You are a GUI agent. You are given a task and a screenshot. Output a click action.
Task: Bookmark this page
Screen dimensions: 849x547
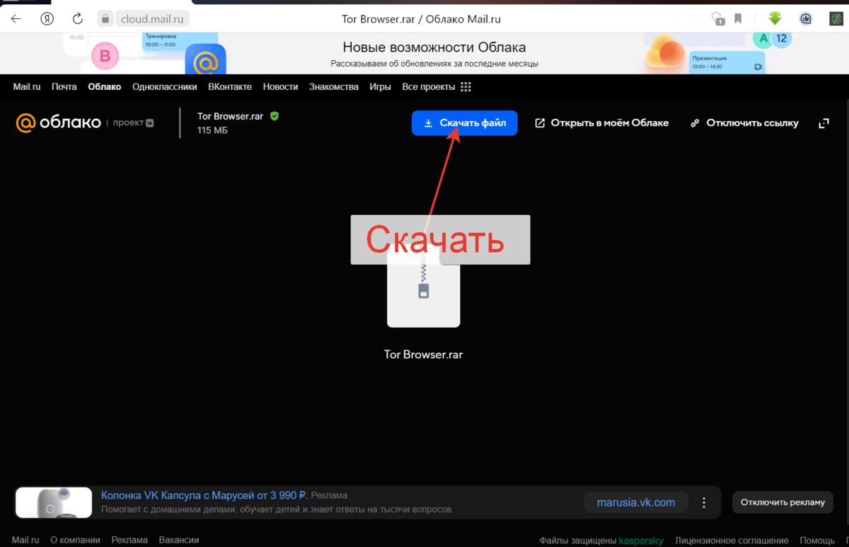click(738, 19)
